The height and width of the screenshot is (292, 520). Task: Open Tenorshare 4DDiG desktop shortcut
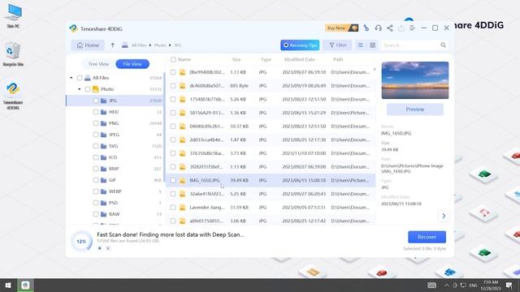13,96
